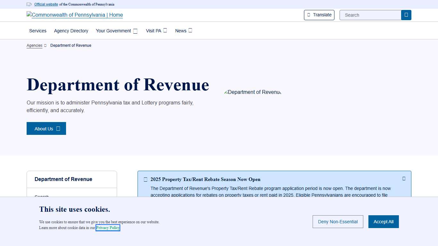Image resolution: width=438 pixels, height=246 pixels.
Task: Click the Department of Revenue hero image placeholder
Action: pos(253,92)
